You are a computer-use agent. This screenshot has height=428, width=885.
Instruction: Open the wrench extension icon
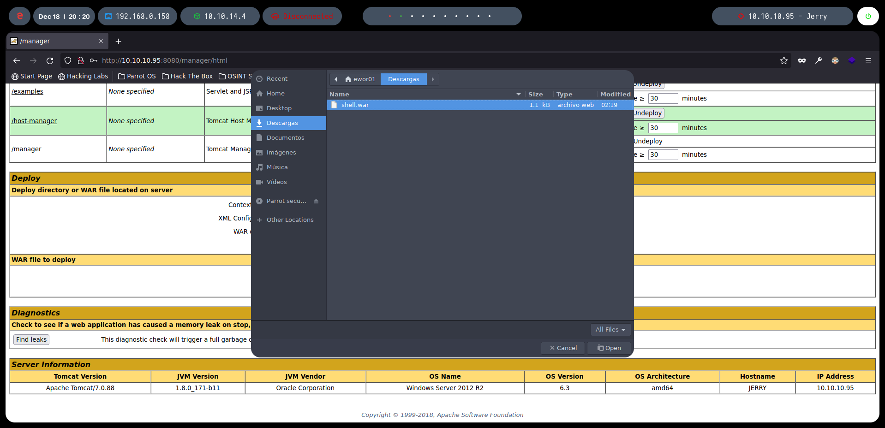819,60
